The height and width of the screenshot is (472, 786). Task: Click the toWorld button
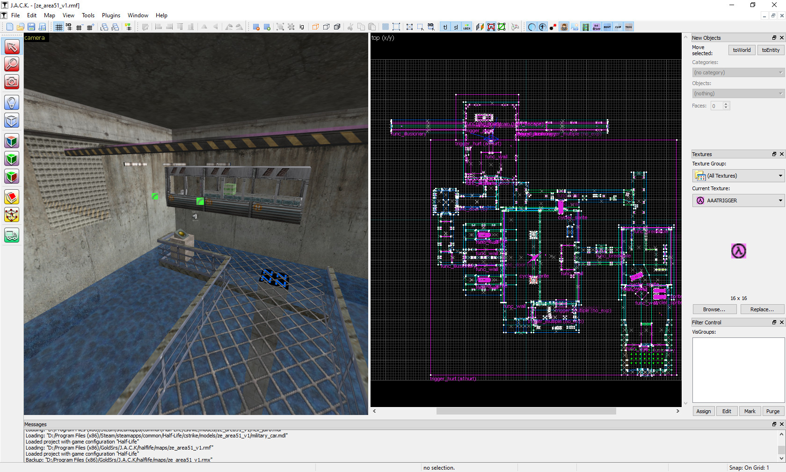742,50
